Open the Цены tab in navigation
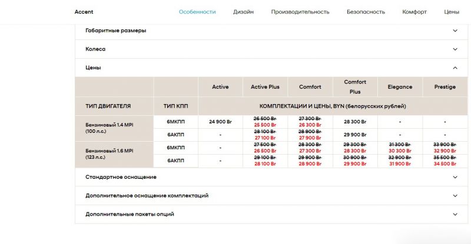This screenshot has width=471, height=244. [x=452, y=12]
